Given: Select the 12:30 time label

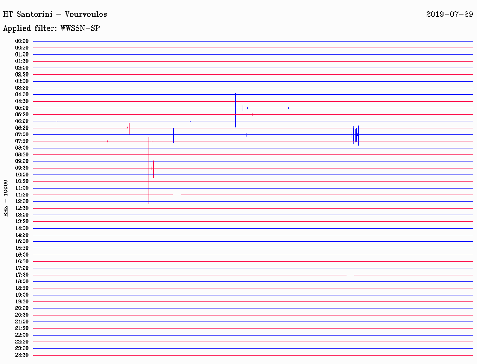Looking at the screenshot, I should click(22, 208).
